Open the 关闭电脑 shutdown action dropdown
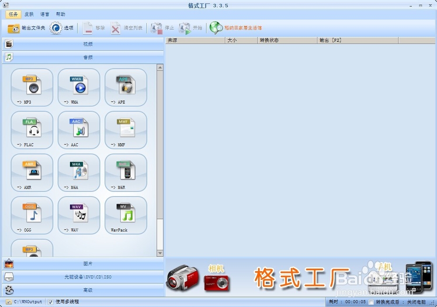This screenshot has height=307, width=437. [415, 301]
